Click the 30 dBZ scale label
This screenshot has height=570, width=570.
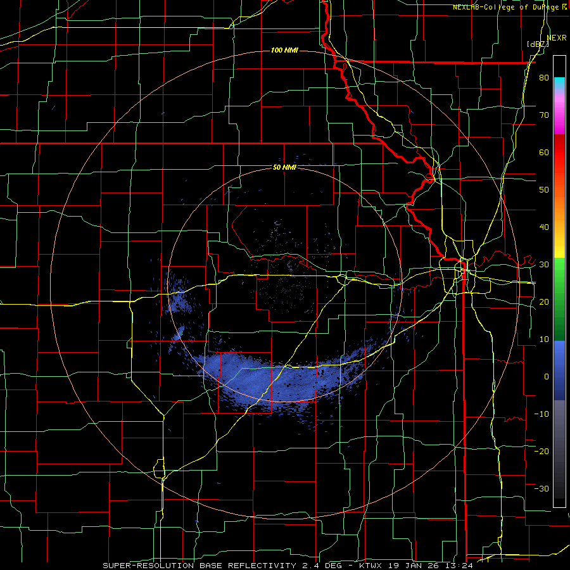[x=544, y=265]
